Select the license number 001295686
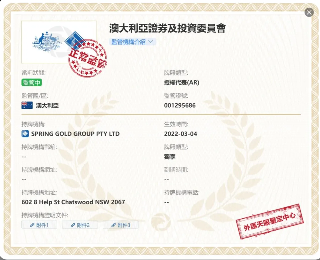Image resolution: width=320 pixels, height=260 pixels. (x=180, y=105)
